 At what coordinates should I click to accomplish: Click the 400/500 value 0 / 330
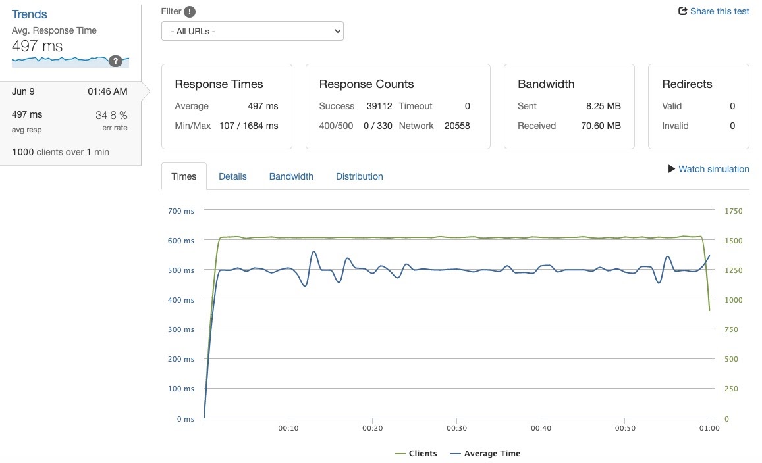[x=377, y=126]
